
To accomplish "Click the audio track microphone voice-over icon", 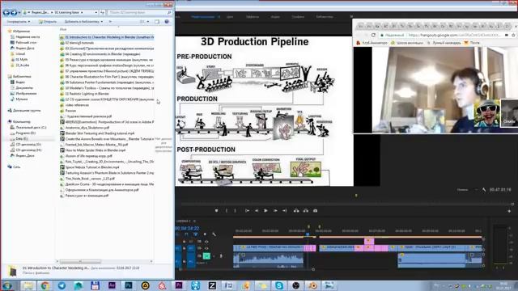I will click(x=221, y=255).
